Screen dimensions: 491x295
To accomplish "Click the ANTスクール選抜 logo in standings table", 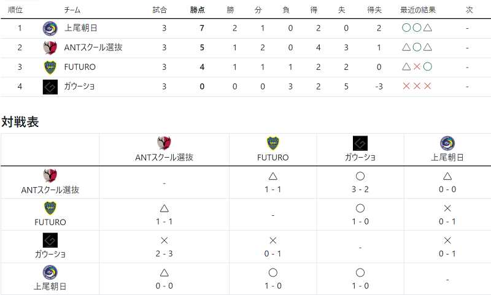I will (x=50, y=48).
